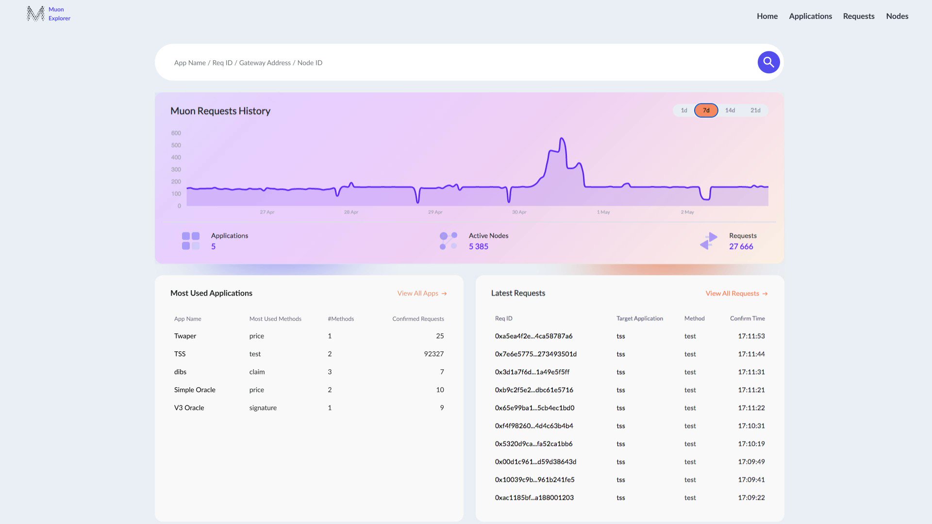Switch chart to 14d range

pyautogui.click(x=730, y=110)
